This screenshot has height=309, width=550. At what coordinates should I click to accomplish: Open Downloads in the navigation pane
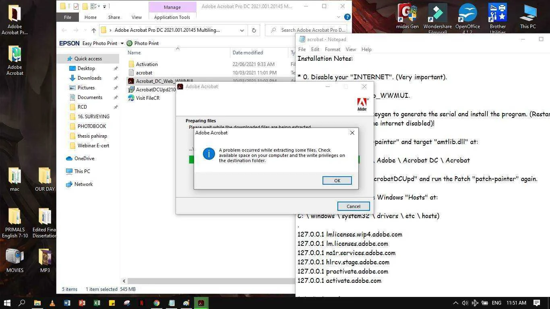(x=89, y=78)
